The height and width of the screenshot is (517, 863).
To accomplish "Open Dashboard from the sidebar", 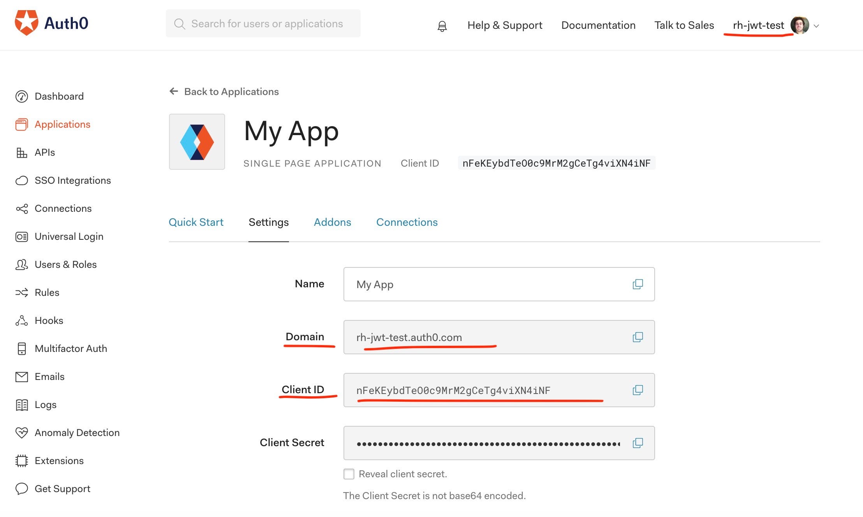I will pos(59,96).
